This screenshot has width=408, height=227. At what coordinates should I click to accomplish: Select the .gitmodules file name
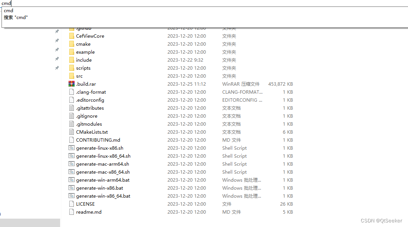[89, 124]
